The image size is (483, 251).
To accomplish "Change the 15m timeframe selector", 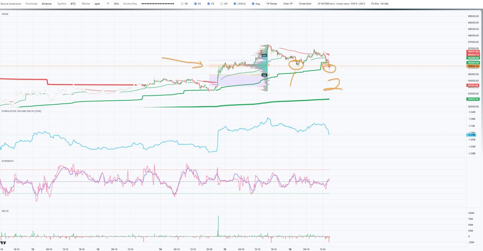I will [x=116, y=4].
